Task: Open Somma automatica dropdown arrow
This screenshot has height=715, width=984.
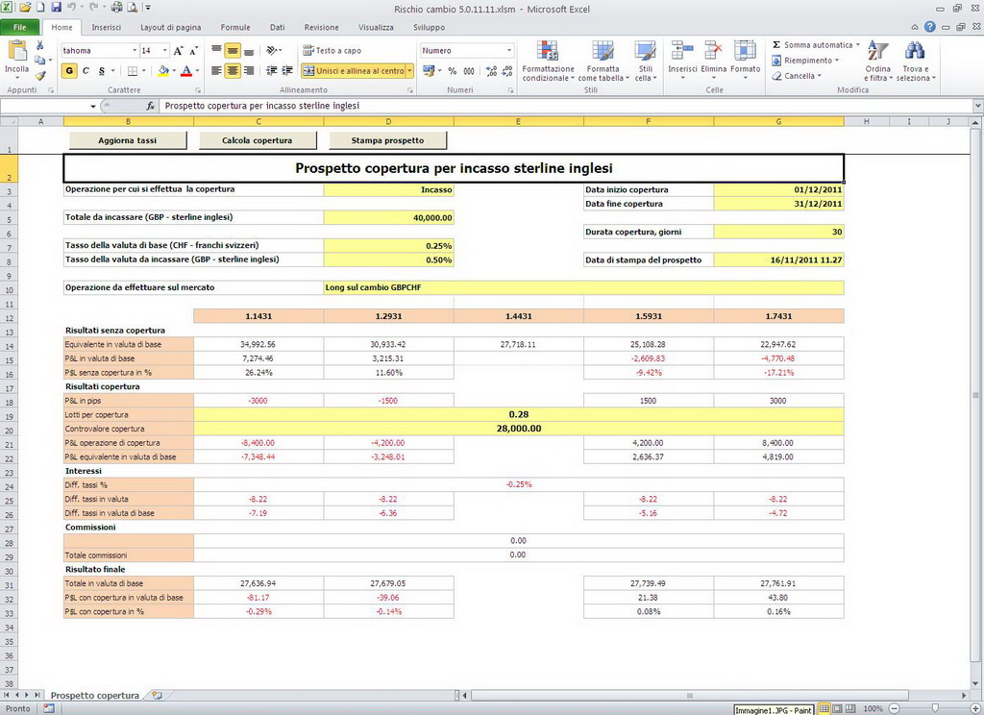Action: (x=857, y=44)
